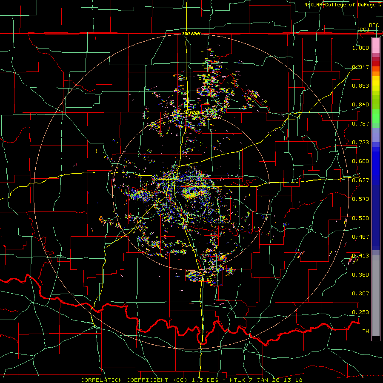Click the bright green segment of the color bar
The width and height of the screenshot is (383, 383).
pos(376,116)
